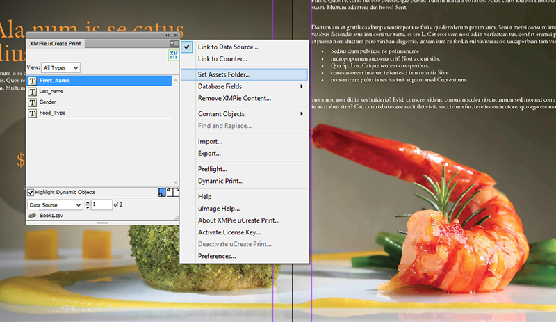Click the Gender text type icon
The height and width of the screenshot is (322, 556).
tap(33, 102)
